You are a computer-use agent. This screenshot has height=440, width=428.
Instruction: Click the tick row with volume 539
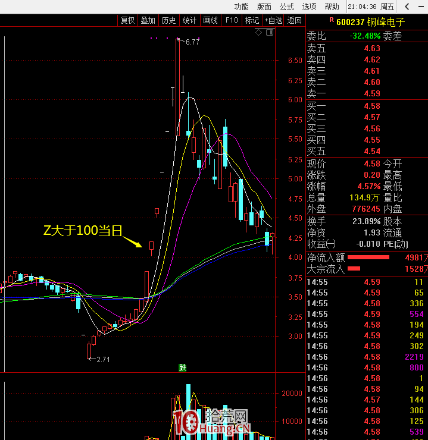click(x=367, y=432)
